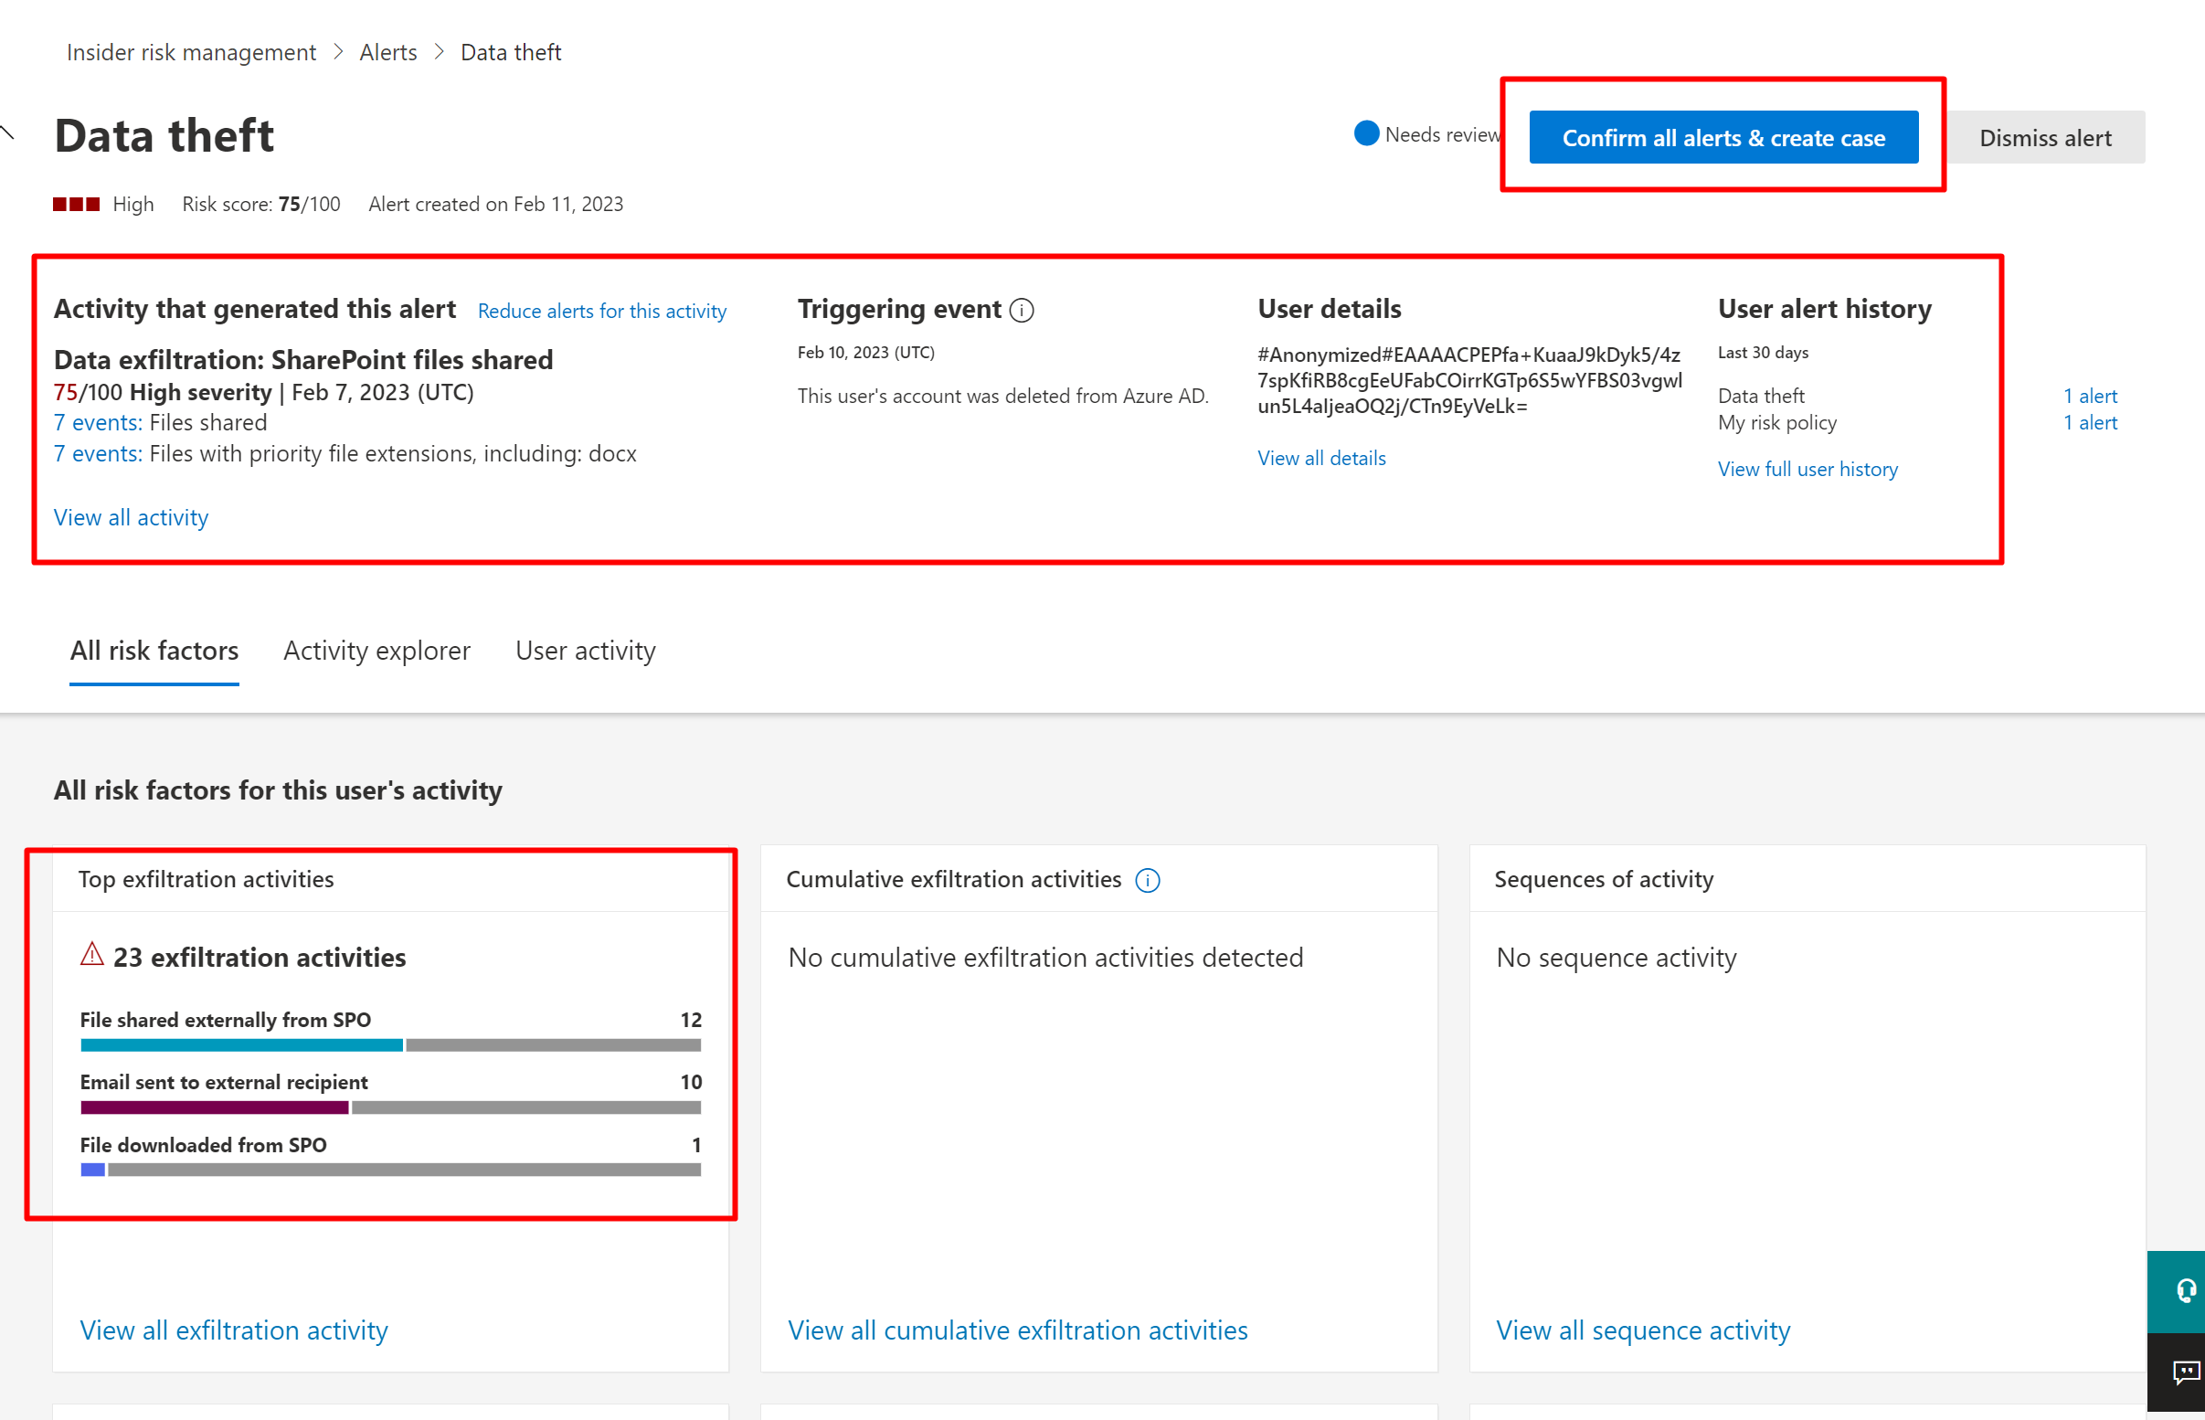Open the User activity tab
Viewport: 2205px width, 1420px height.
[586, 651]
